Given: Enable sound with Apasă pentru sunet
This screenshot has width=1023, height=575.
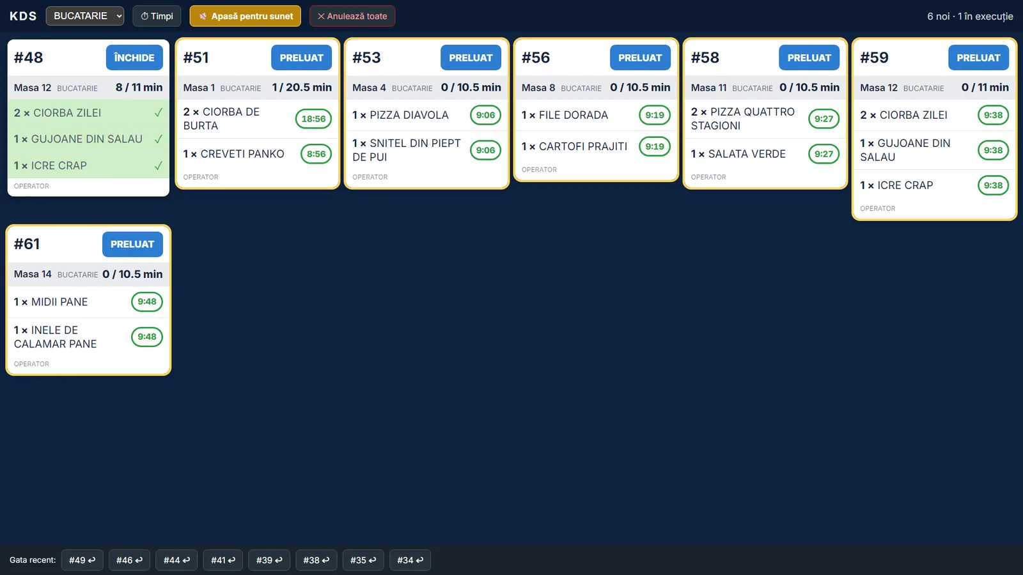Looking at the screenshot, I should tap(246, 16).
